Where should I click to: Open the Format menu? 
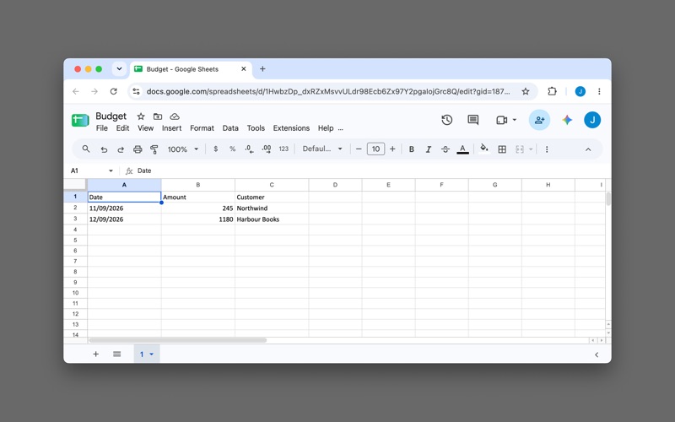coord(202,128)
